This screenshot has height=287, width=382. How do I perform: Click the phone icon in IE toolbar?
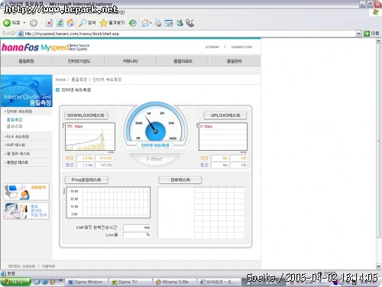(190, 23)
